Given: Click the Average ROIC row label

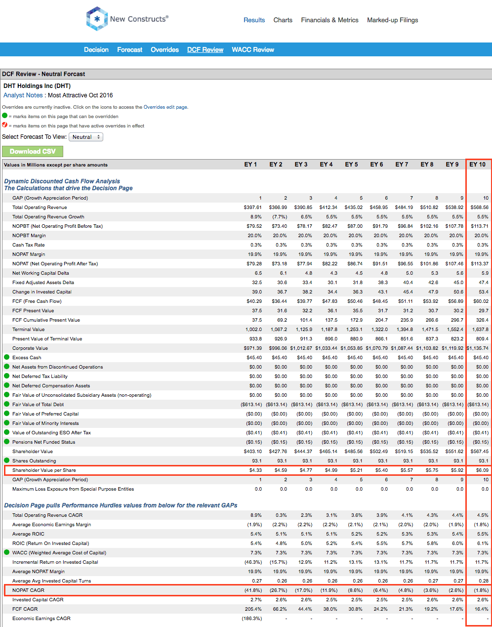Looking at the screenshot, I should click(x=28, y=534).
